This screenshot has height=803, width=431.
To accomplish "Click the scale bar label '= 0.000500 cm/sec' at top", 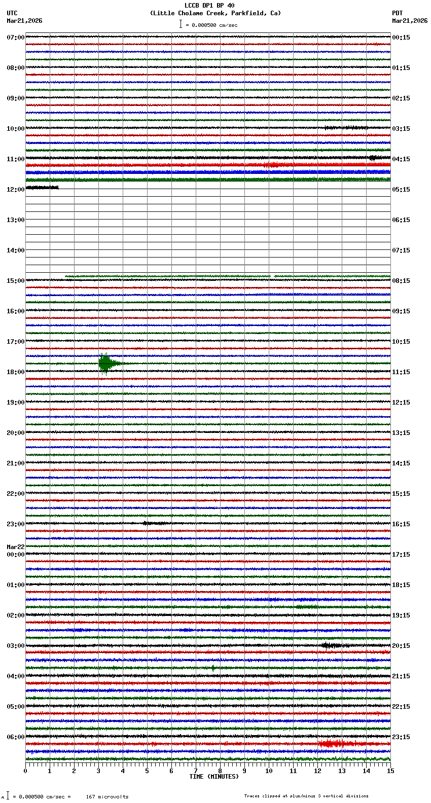I will pyautogui.click(x=211, y=25).
